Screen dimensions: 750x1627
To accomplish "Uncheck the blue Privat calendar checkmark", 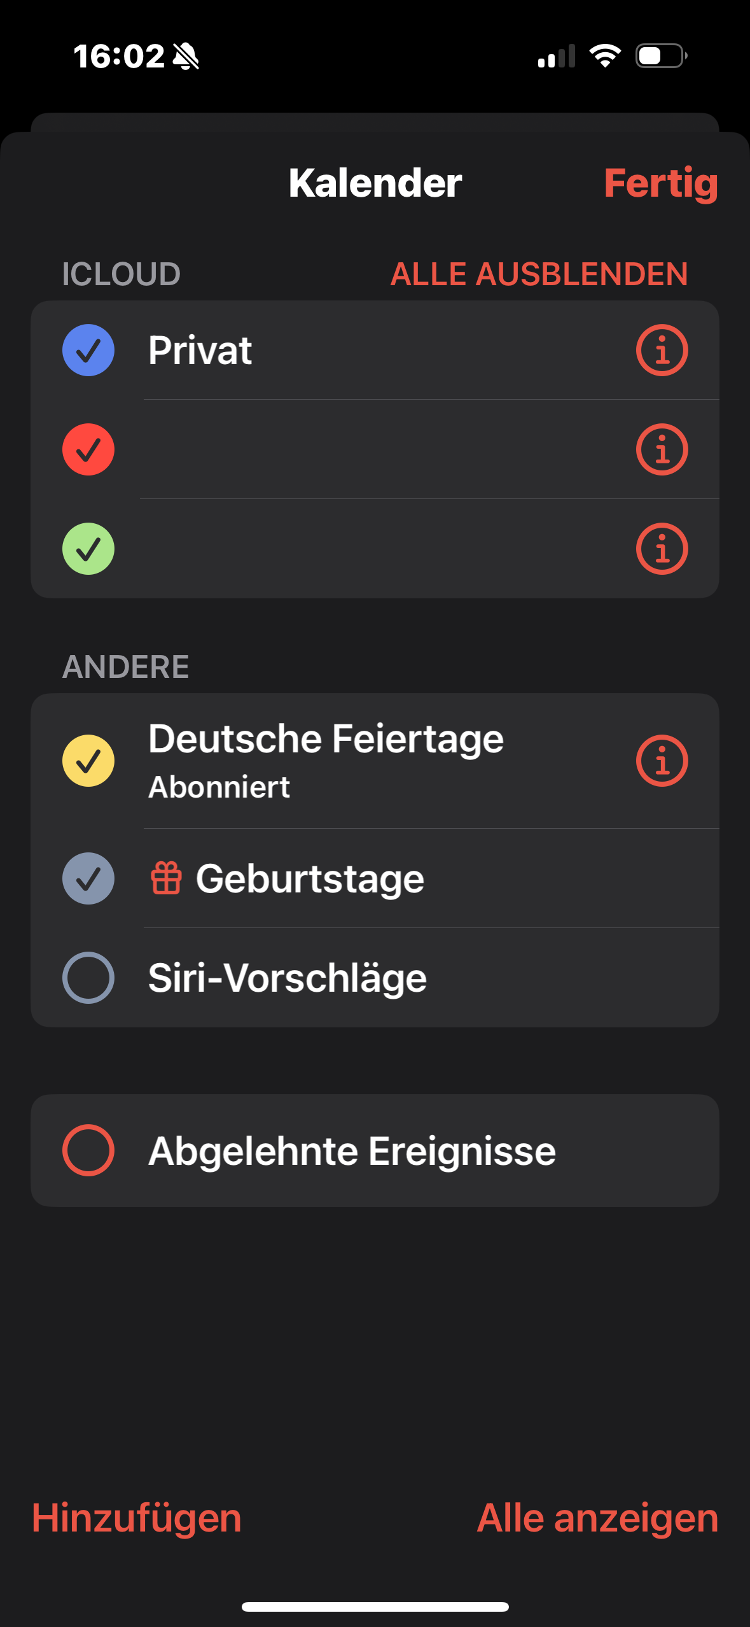I will pos(88,350).
